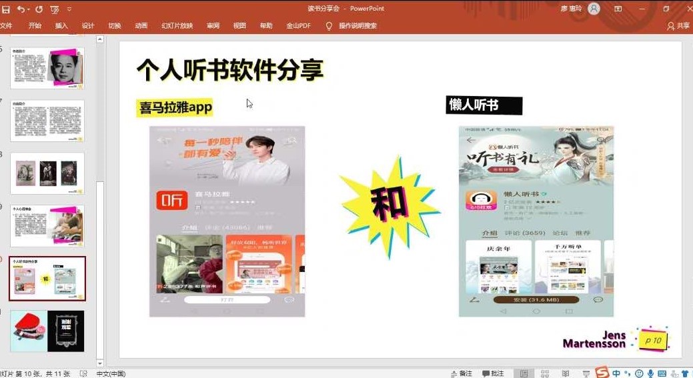Viewport: 693px width, 378px height.
Task: Click the ribbon display options icon
Action: (x=618, y=9)
